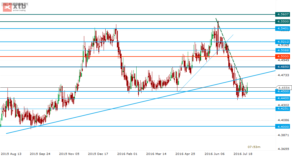Click the 4.5607 price level label
Screen dimensions: 292x156
point(283,14)
